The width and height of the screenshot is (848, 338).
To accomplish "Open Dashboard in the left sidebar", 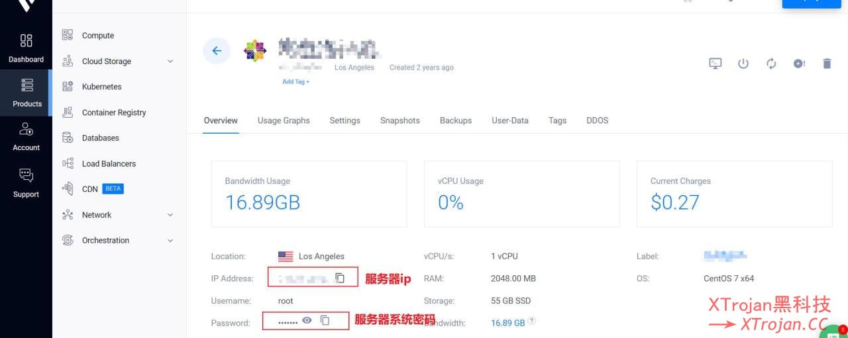I will (x=26, y=48).
